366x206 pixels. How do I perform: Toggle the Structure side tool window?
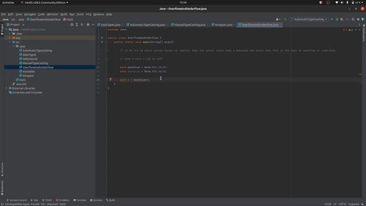click(x=2, y=169)
